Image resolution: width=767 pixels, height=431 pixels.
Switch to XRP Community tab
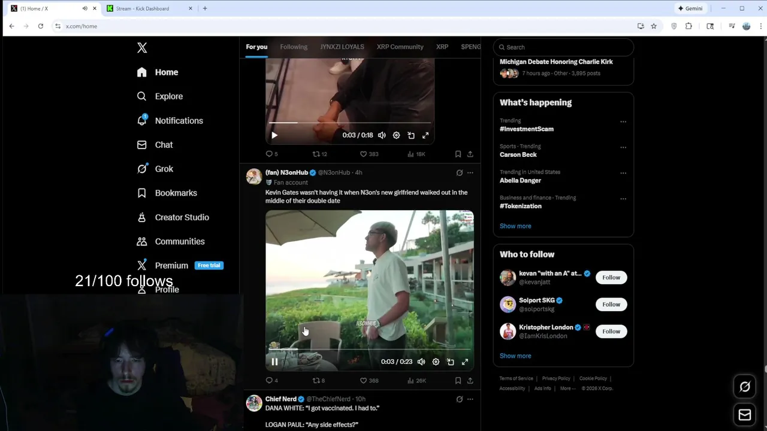[x=400, y=47]
